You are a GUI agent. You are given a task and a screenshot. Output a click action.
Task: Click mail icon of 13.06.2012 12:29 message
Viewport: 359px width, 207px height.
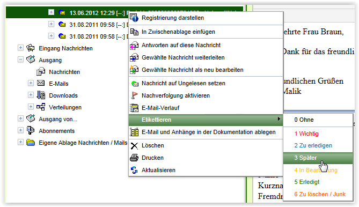62,12
